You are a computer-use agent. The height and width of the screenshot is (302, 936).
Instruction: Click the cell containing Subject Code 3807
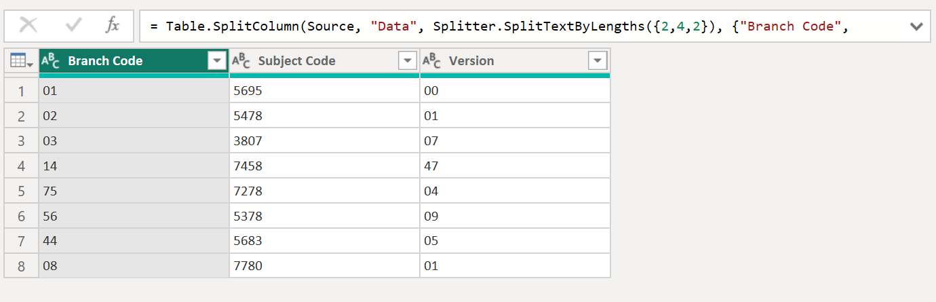(324, 141)
